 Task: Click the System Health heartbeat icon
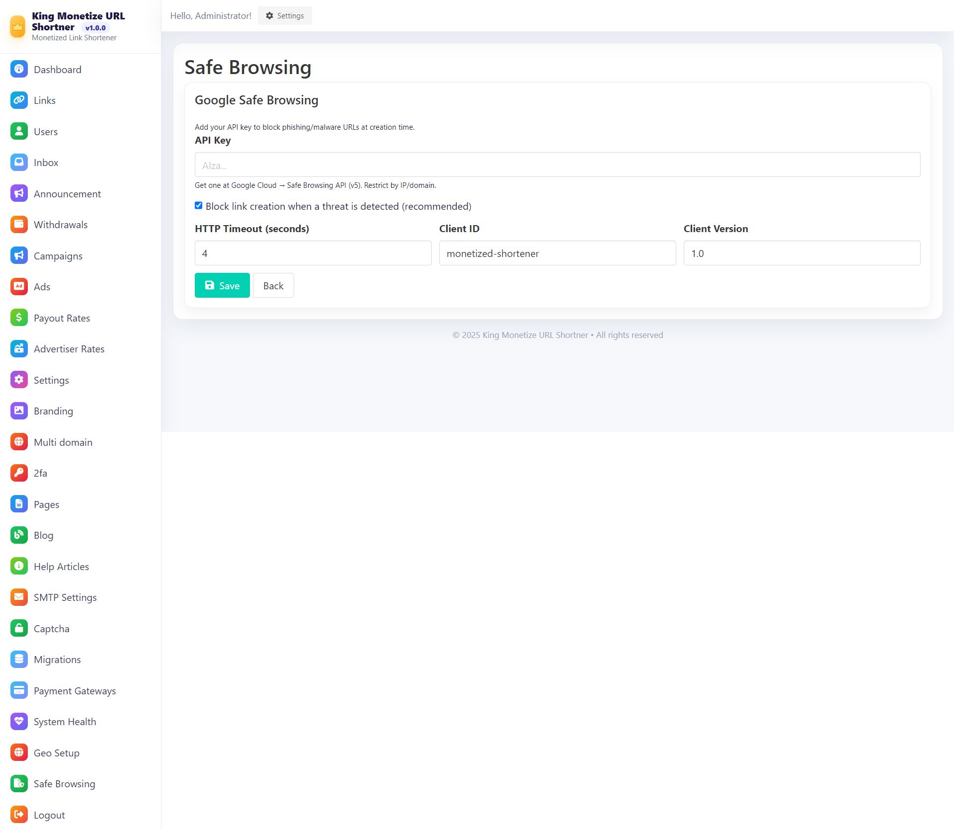pyautogui.click(x=19, y=721)
